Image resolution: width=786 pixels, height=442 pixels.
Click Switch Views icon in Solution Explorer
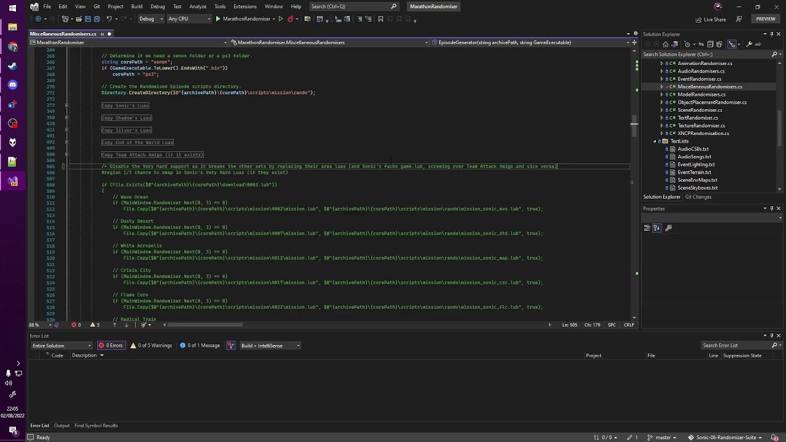(x=674, y=44)
